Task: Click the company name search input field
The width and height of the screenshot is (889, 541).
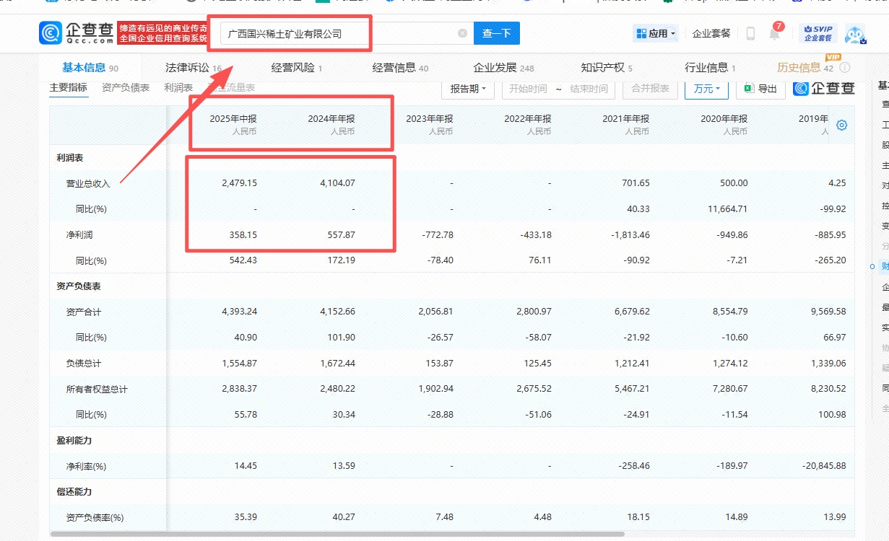Action: (x=339, y=33)
